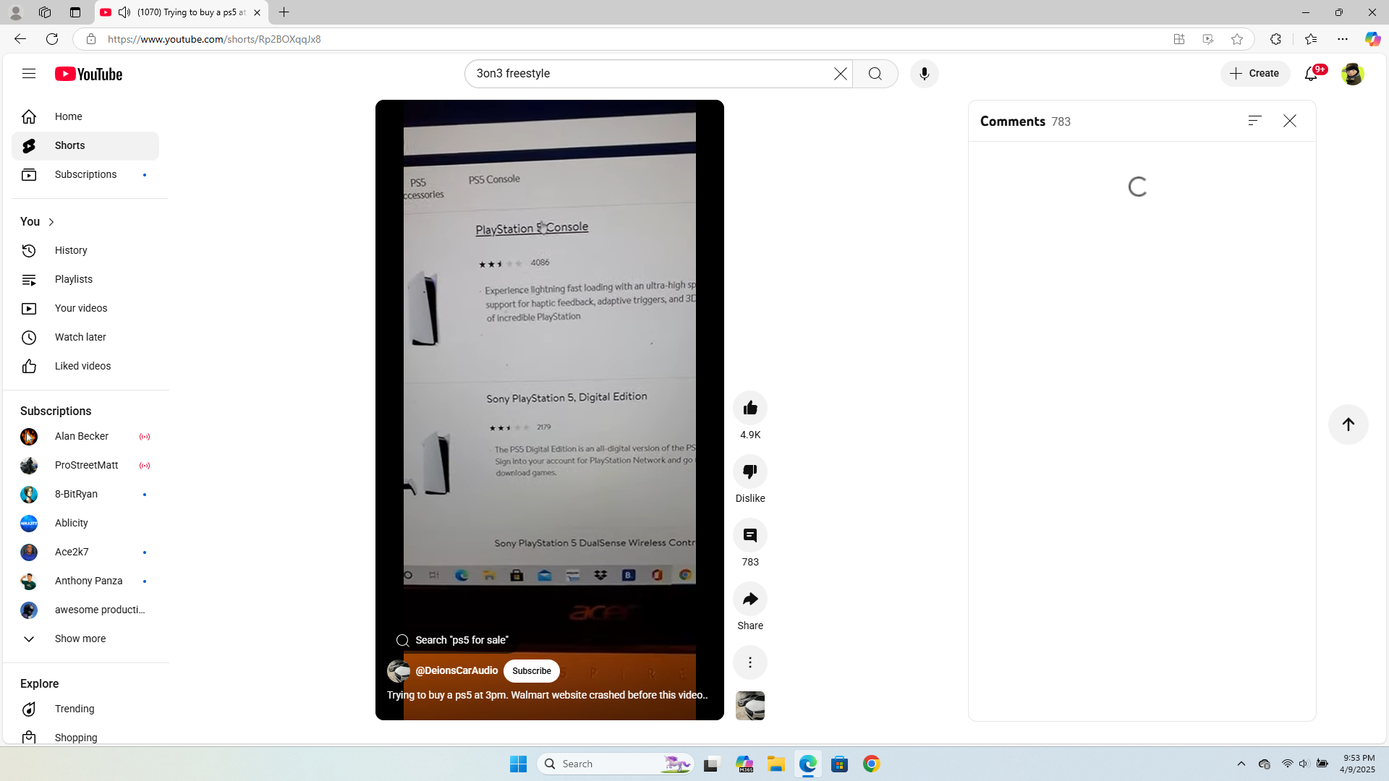Open Trending in Explore

(x=85, y=709)
